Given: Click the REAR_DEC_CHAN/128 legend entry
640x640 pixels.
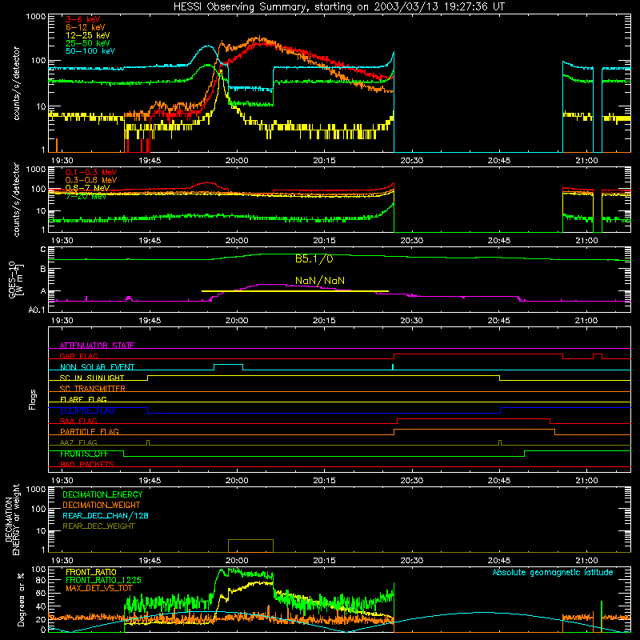Looking at the screenshot, I should pyautogui.click(x=106, y=515).
